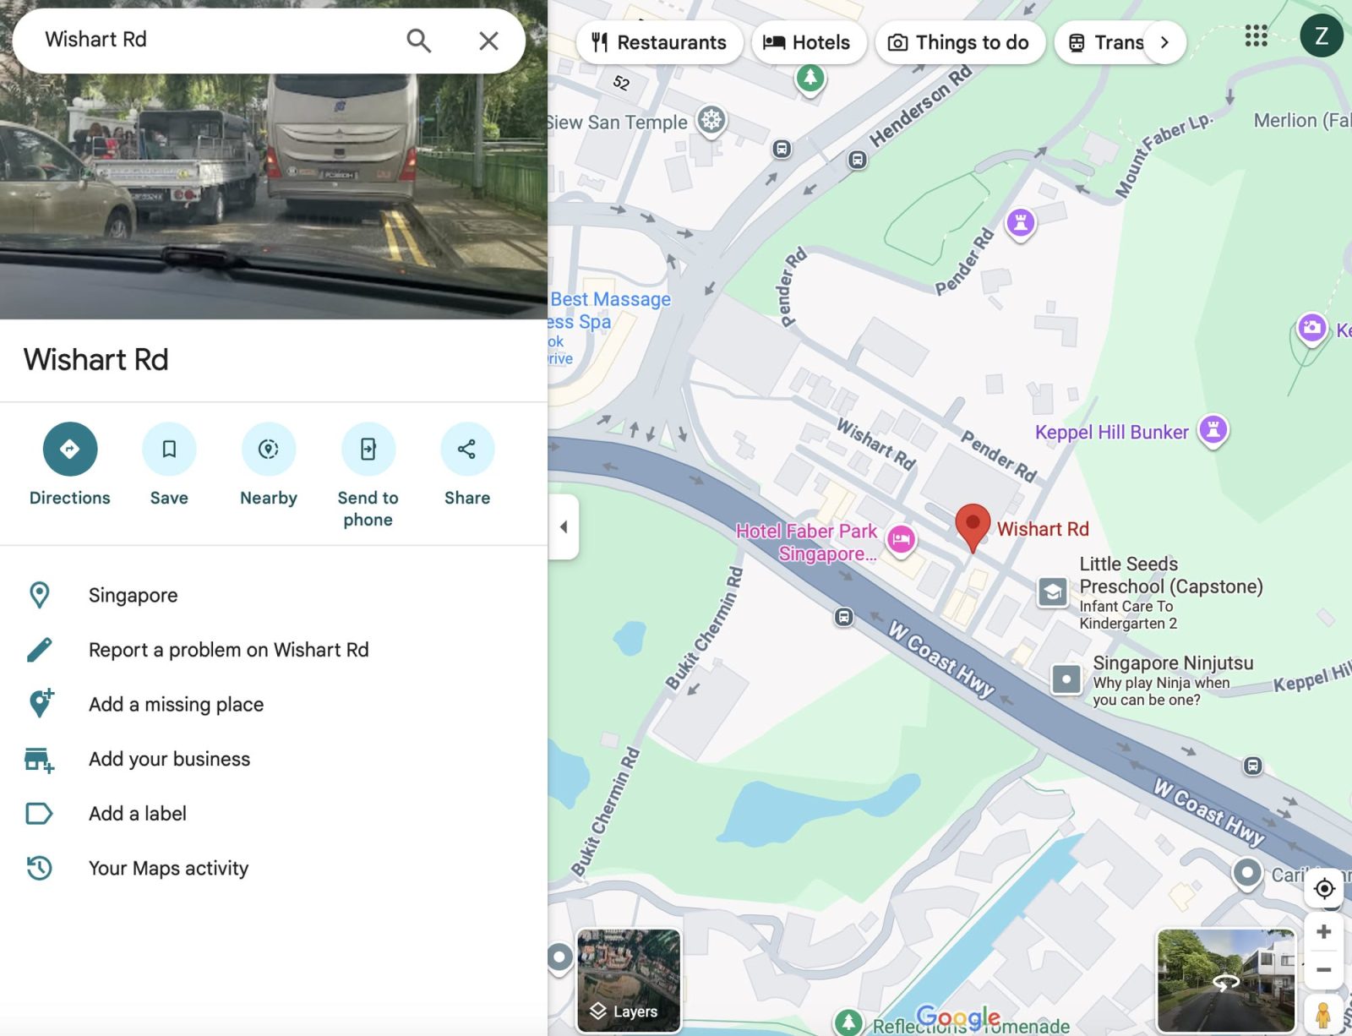The width and height of the screenshot is (1352, 1036).
Task: Share this location
Action: click(467, 465)
